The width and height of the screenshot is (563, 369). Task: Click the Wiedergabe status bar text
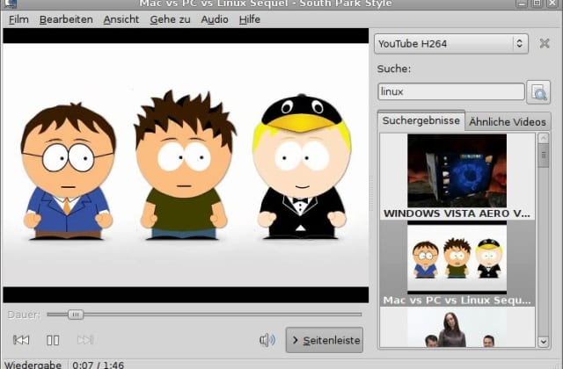[x=33, y=365]
